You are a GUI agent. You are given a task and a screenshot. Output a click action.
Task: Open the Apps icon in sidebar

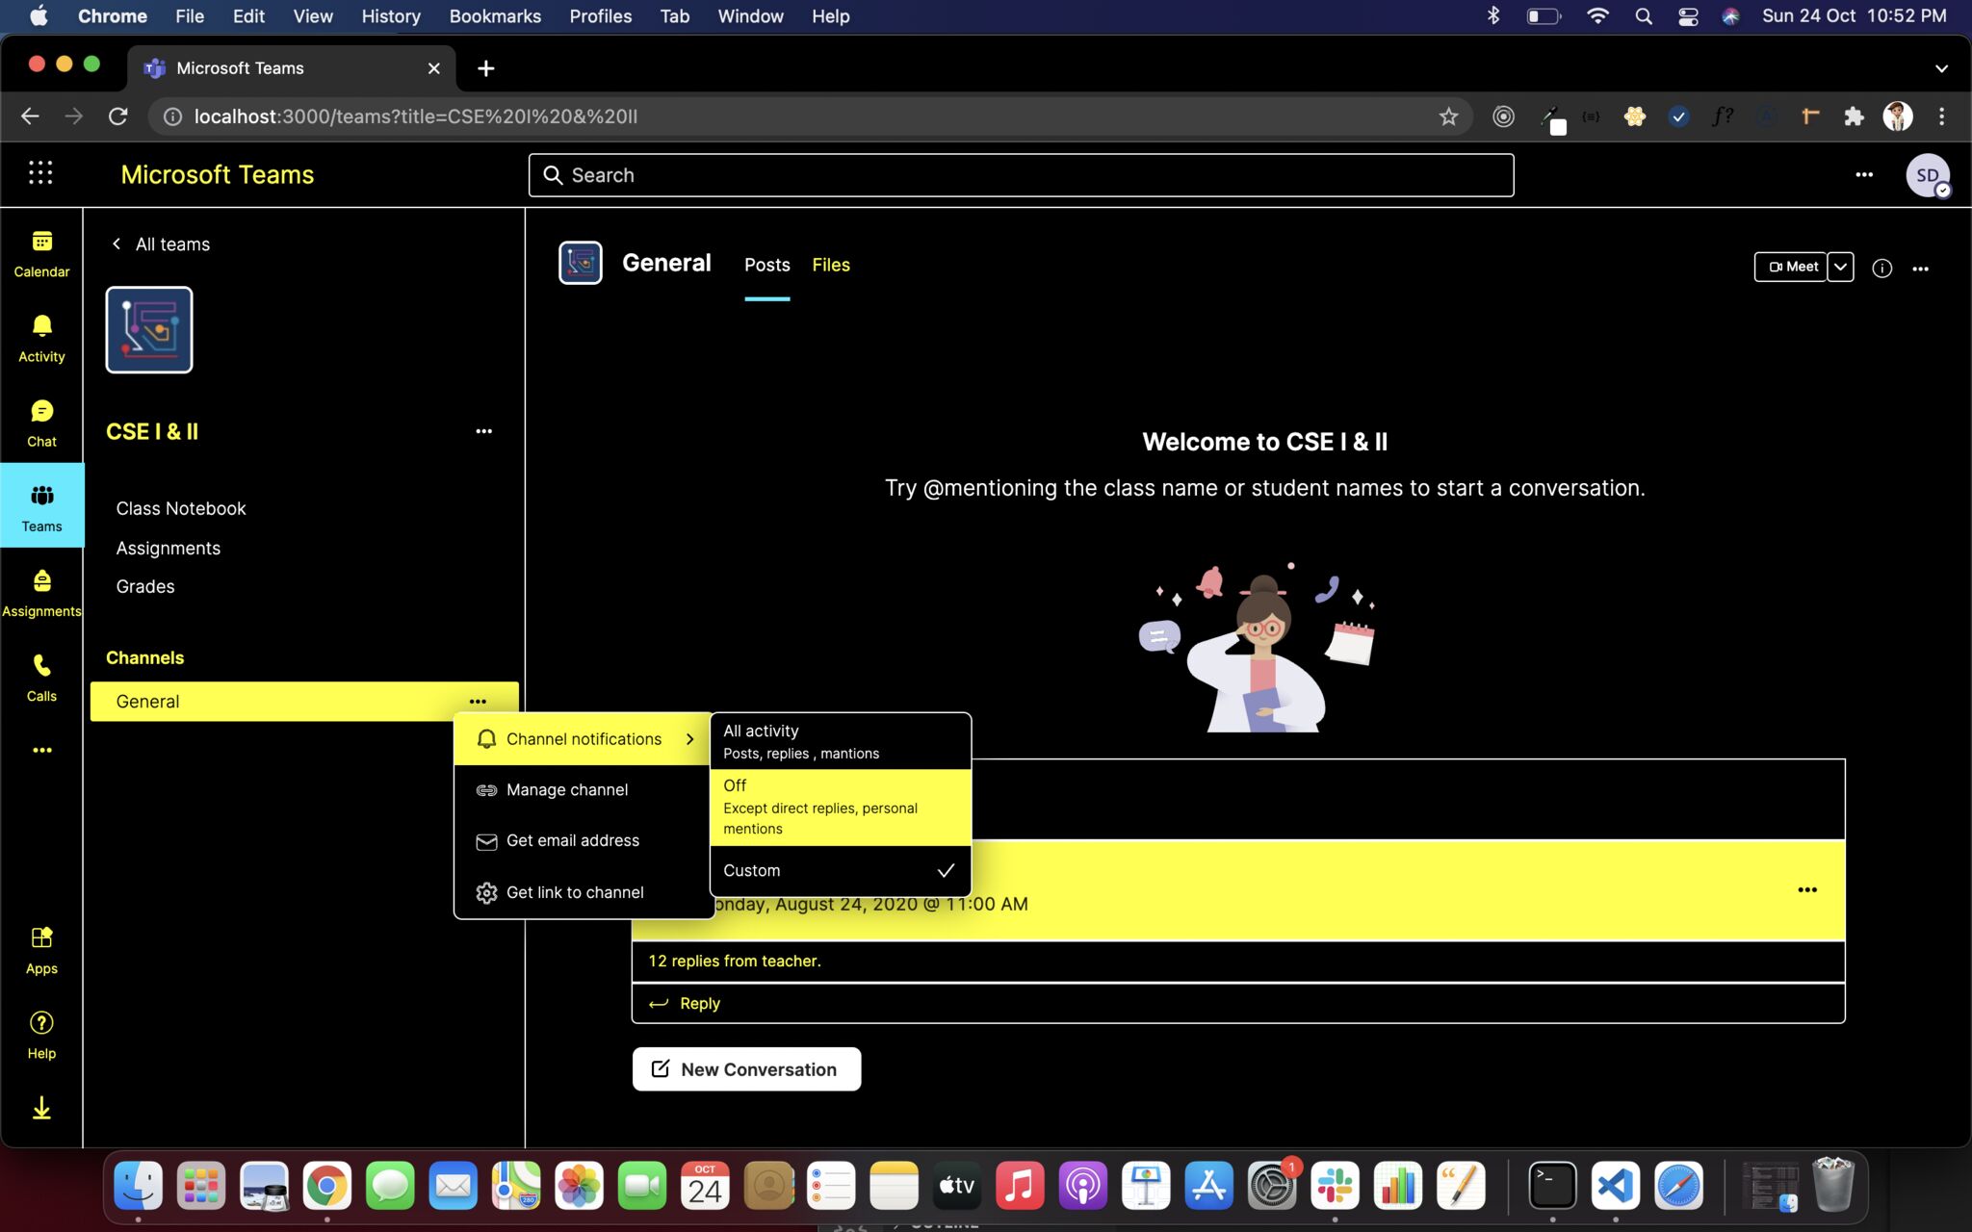point(41,950)
